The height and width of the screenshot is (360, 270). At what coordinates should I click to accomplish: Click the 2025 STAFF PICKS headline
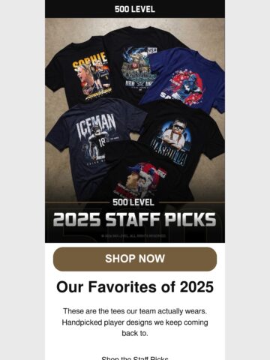(x=135, y=220)
